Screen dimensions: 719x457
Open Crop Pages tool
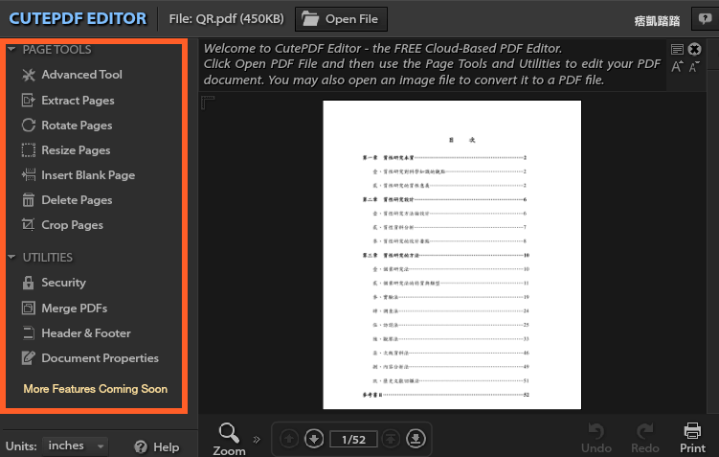[x=62, y=225]
